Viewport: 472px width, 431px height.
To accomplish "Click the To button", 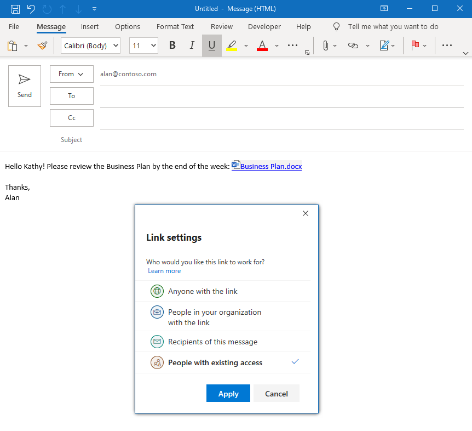I will pos(72,96).
